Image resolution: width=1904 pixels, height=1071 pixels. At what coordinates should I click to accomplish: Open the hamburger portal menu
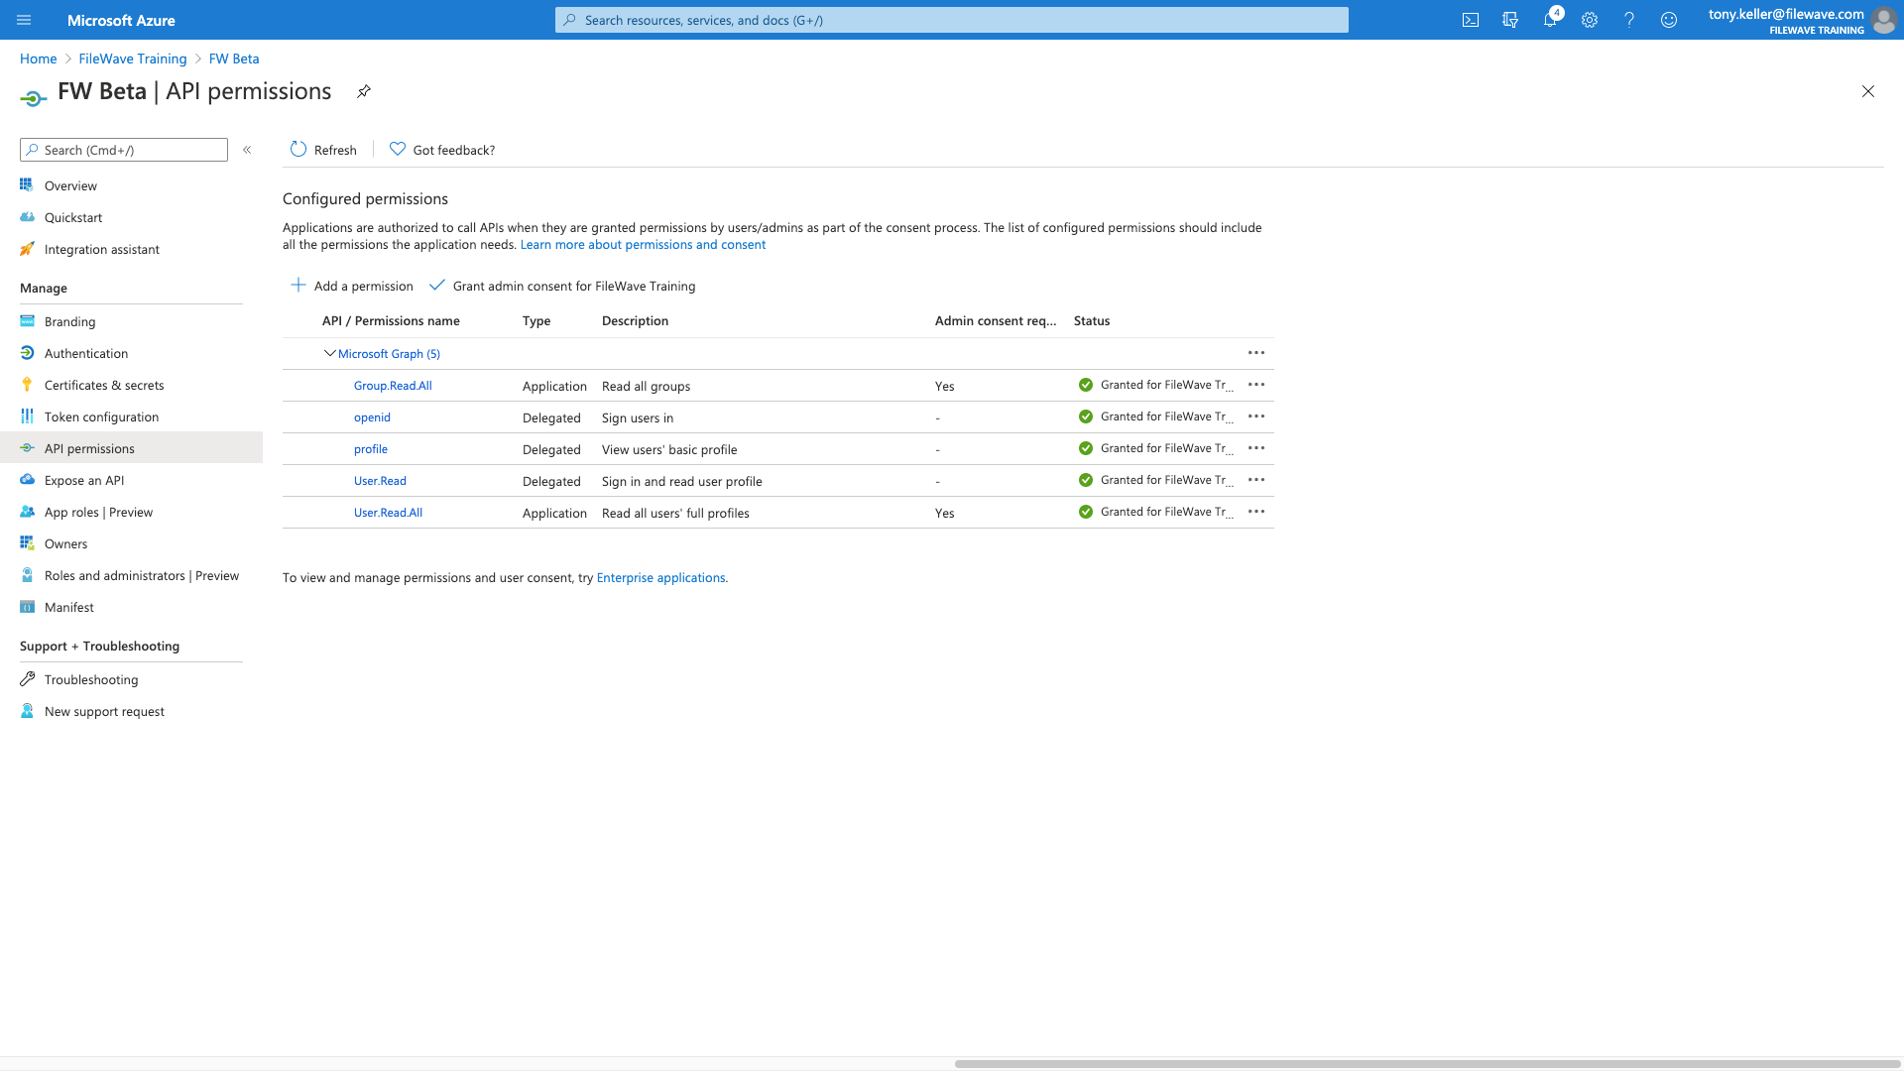point(24,20)
